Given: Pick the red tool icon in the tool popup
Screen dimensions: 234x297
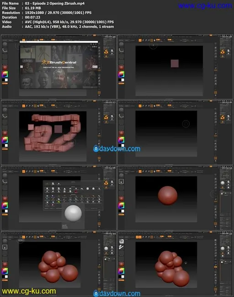Looking at the screenshot, I should tap(76, 192).
